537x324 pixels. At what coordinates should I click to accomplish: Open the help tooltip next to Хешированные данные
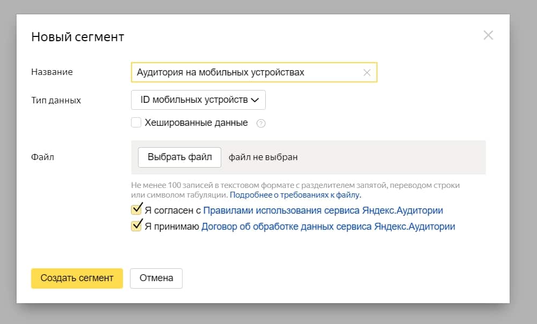[x=260, y=123]
